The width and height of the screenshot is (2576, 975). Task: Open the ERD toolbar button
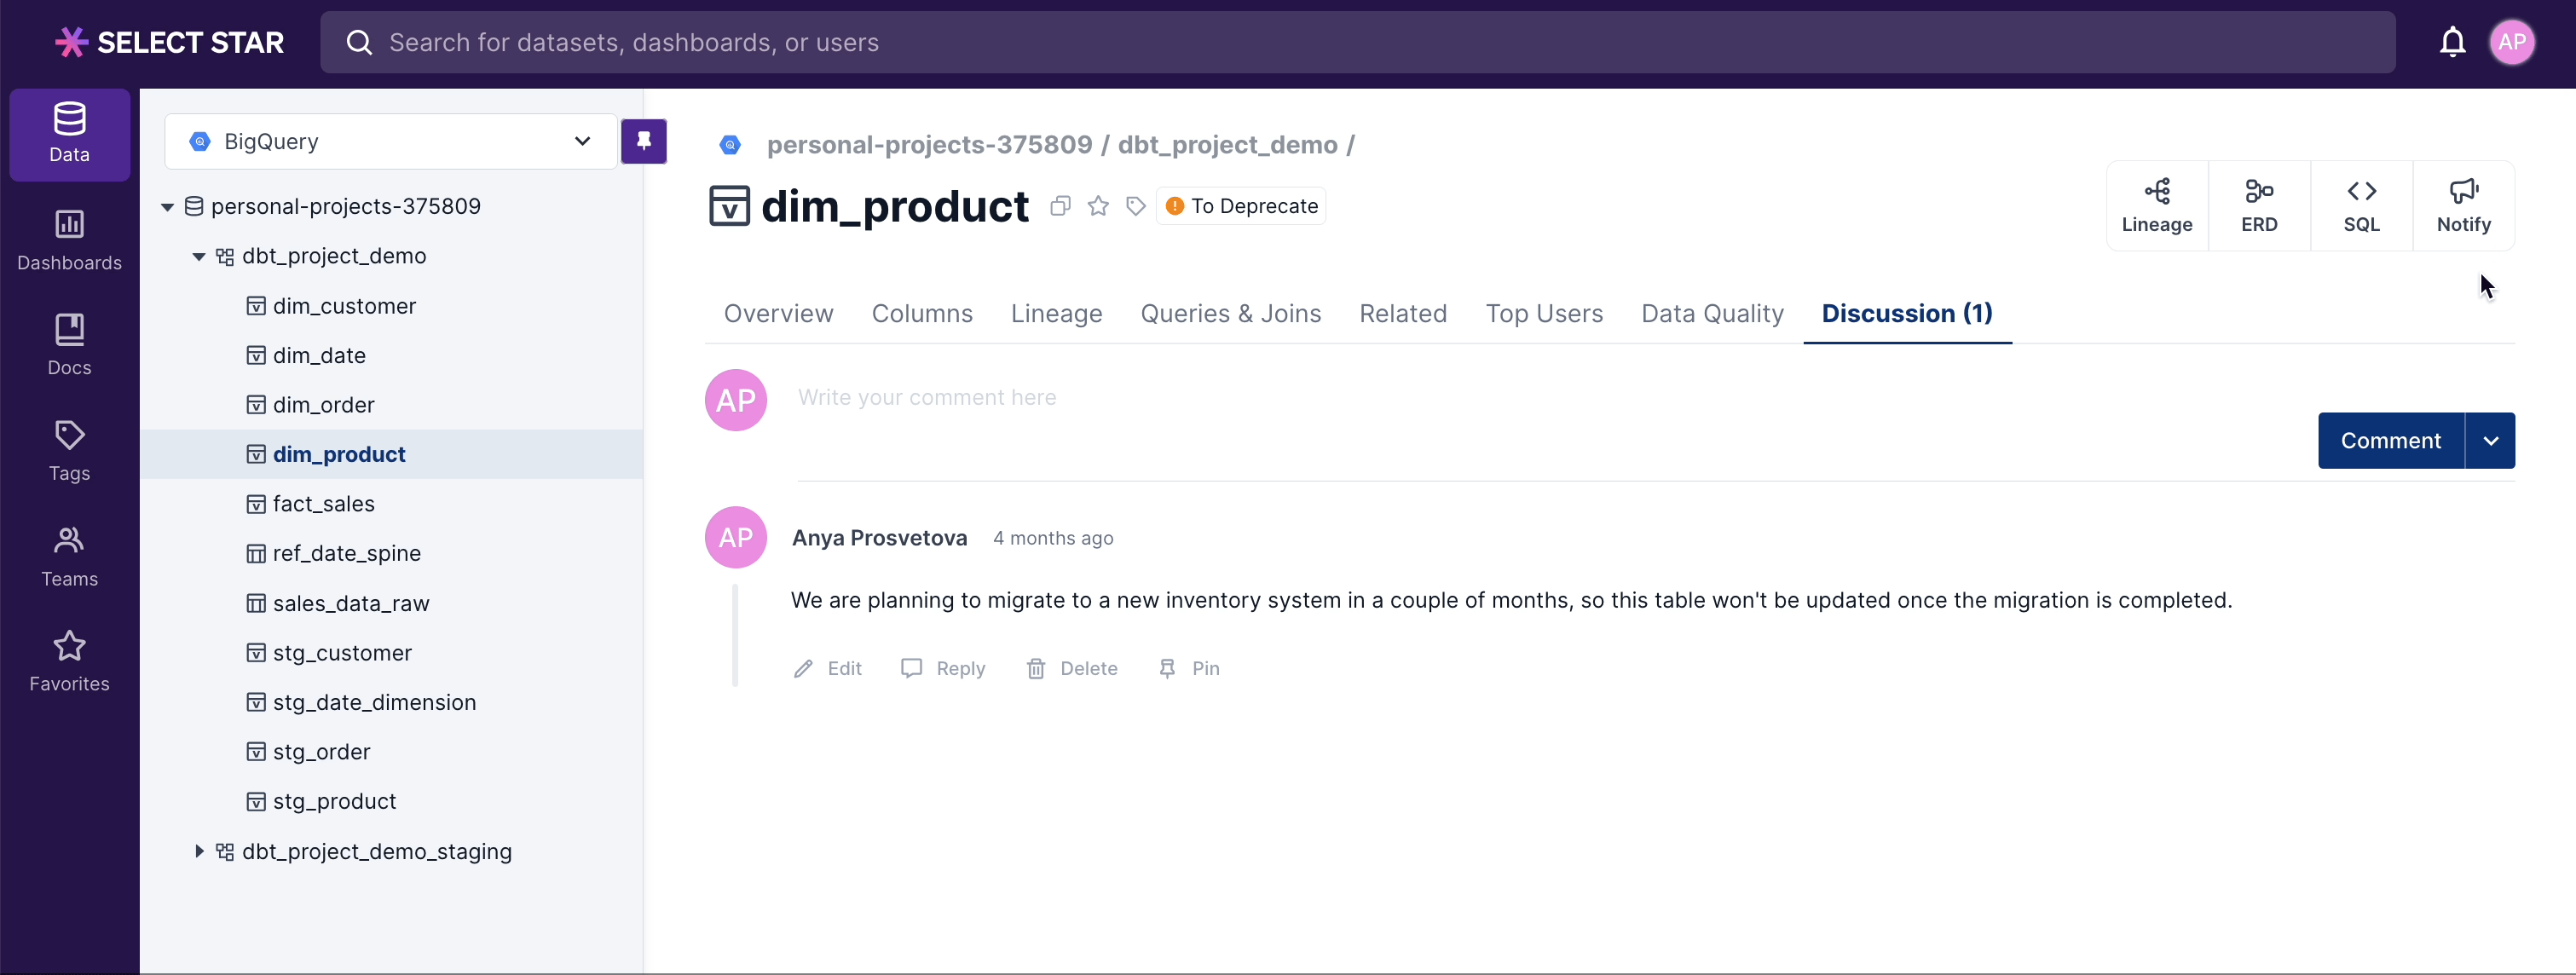coord(2259,206)
